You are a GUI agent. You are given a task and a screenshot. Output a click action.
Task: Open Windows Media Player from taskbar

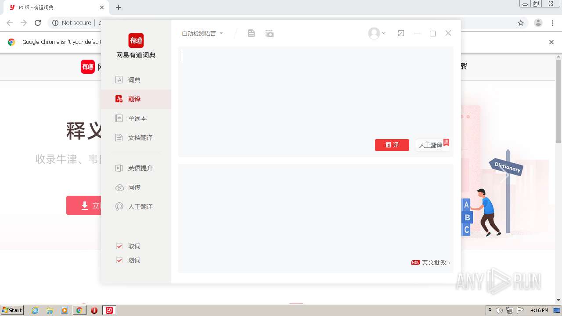coord(65,310)
